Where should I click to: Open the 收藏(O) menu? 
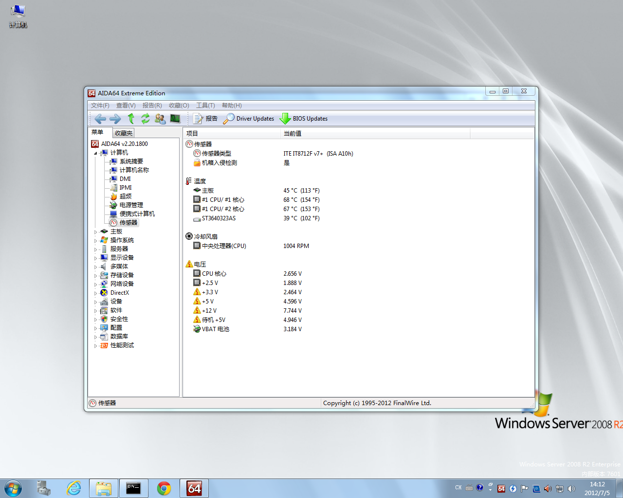(179, 106)
